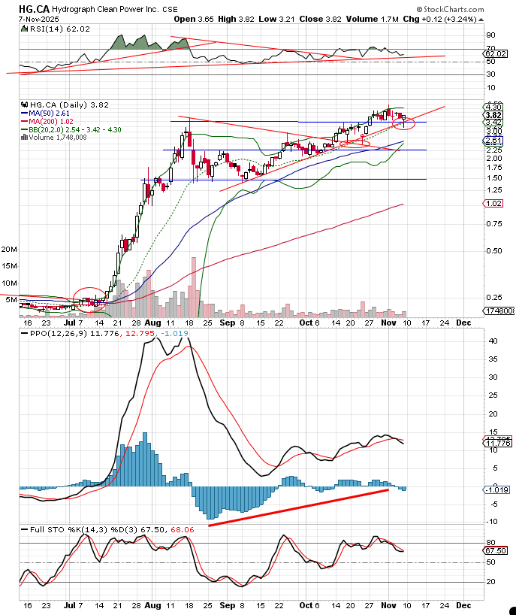Click the peak blue PPO histogram bar
This screenshot has height=615, width=516.
(x=145, y=459)
